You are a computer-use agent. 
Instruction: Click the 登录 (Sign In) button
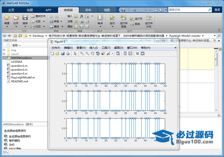[217, 10]
